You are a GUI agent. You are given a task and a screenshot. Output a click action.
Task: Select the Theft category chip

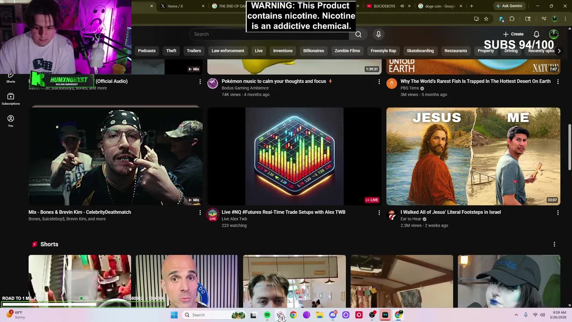[x=171, y=51]
